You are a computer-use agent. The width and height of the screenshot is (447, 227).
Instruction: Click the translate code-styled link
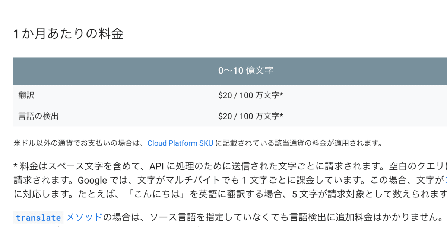click(38, 218)
